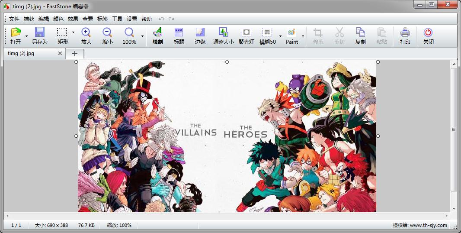Open the 文件 menu

14,19
